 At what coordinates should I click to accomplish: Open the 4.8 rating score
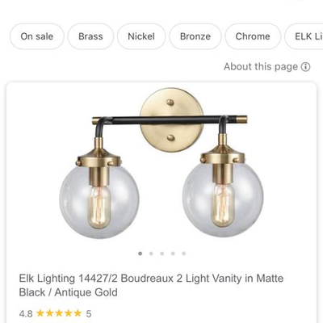26,313
